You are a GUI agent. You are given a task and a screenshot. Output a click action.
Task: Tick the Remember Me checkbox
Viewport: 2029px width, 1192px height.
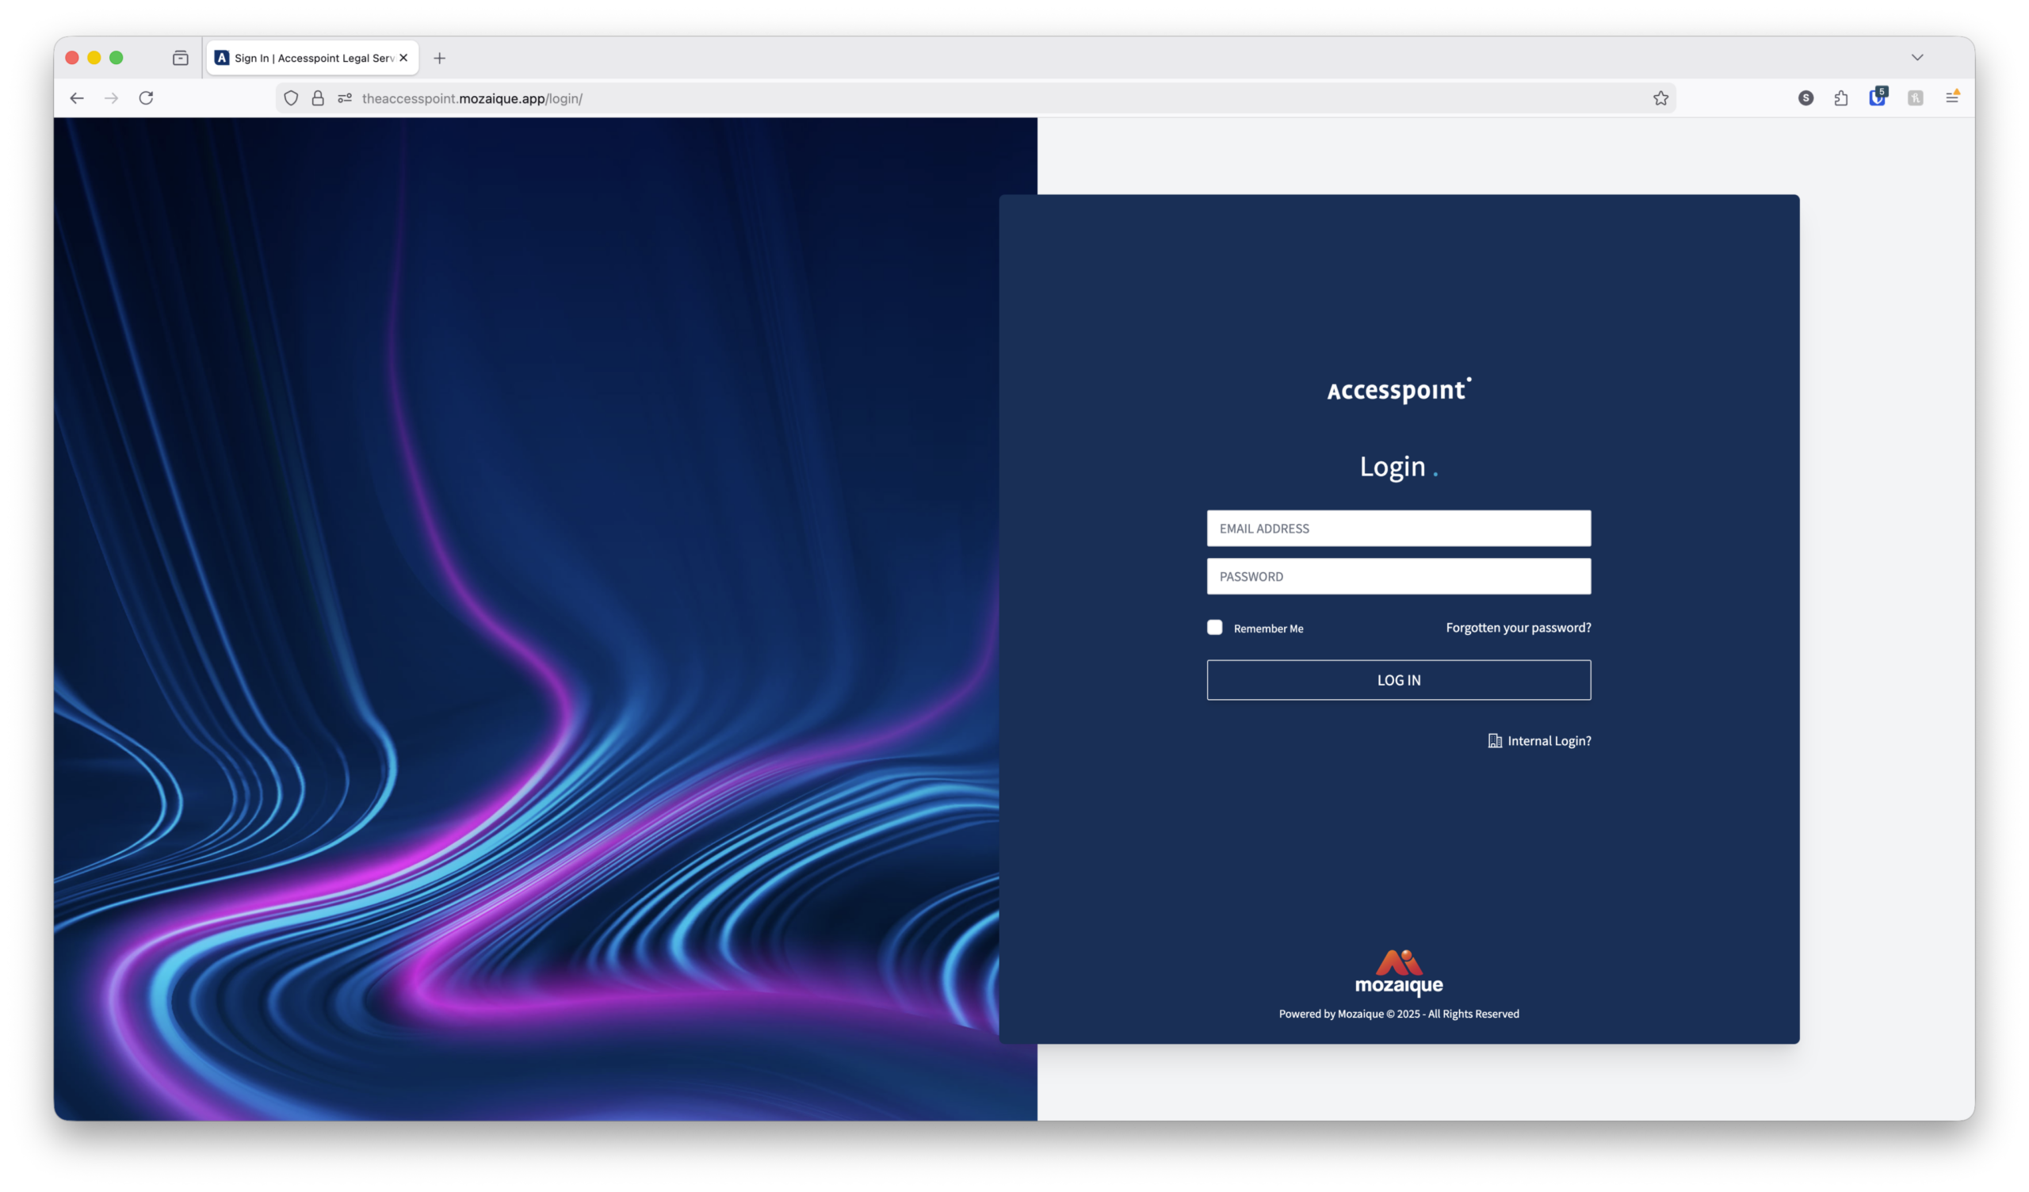coord(1214,628)
